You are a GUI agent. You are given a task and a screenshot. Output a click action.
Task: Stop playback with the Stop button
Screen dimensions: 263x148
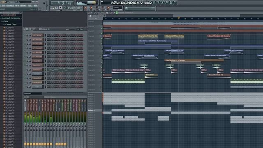pyautogui.click(x=60, y=8)
